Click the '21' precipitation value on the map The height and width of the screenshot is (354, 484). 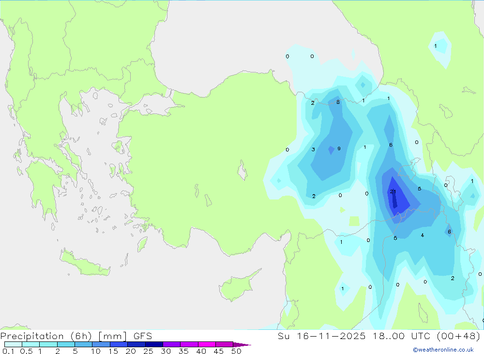(393, 191)
